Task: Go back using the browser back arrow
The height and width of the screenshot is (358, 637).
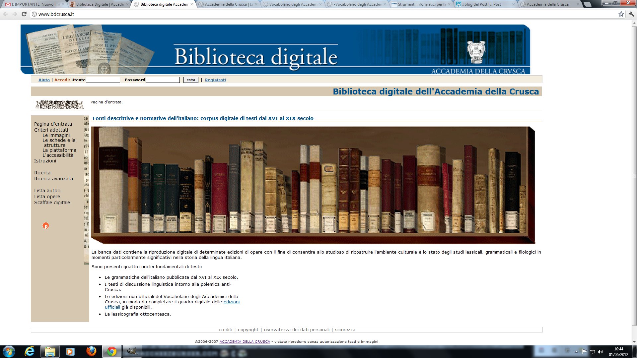Action: click(x=5, y=14)
